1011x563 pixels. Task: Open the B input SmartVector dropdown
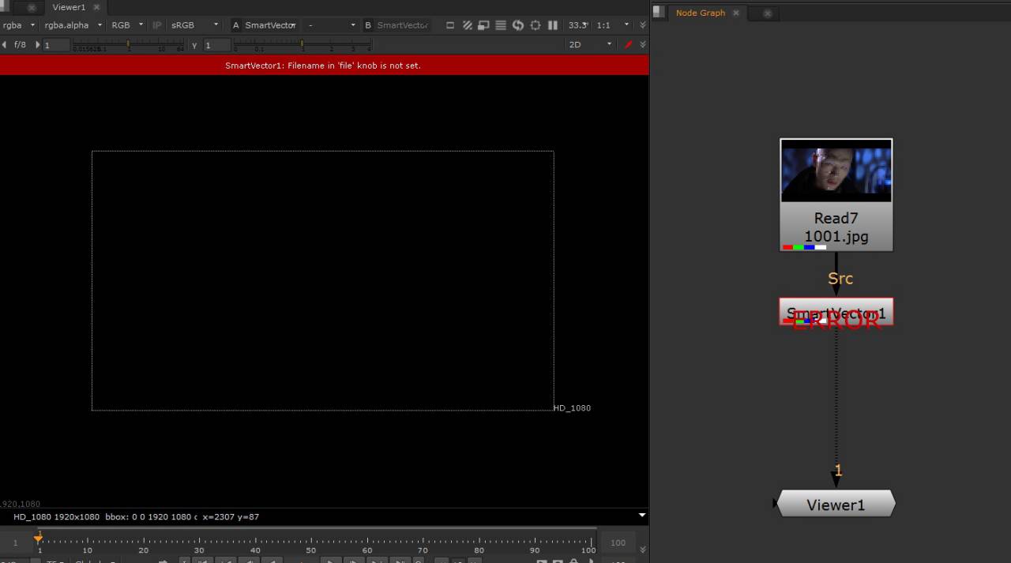(x=403, y=25)
